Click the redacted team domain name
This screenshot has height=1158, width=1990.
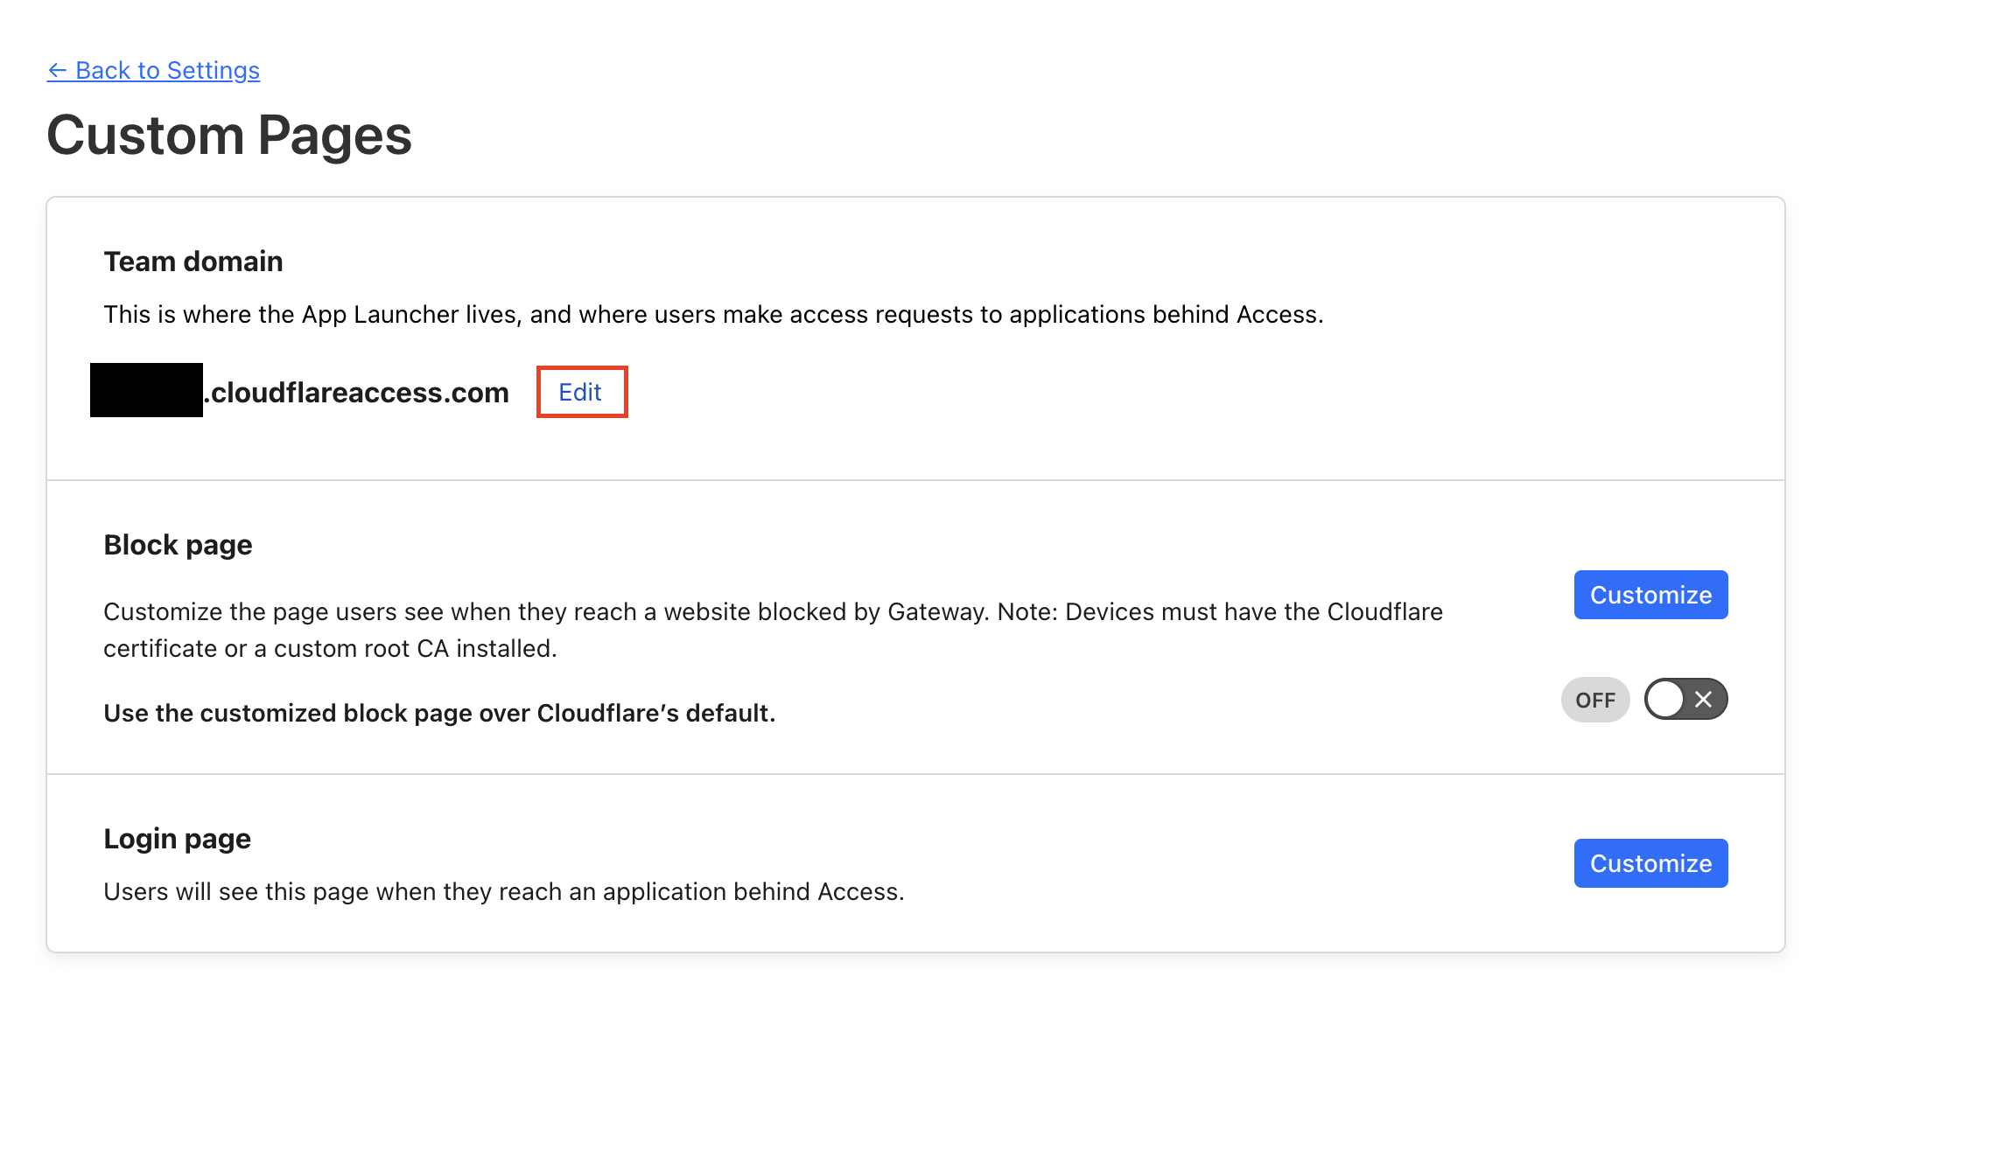144,392
